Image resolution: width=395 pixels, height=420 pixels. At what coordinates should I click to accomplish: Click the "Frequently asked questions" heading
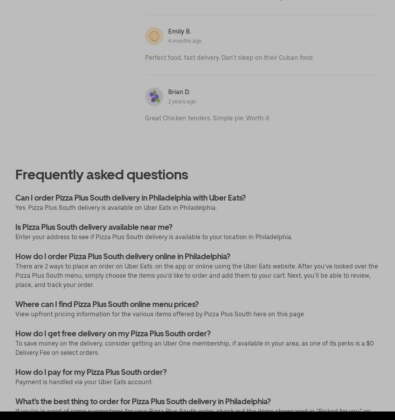coord(101,175)
